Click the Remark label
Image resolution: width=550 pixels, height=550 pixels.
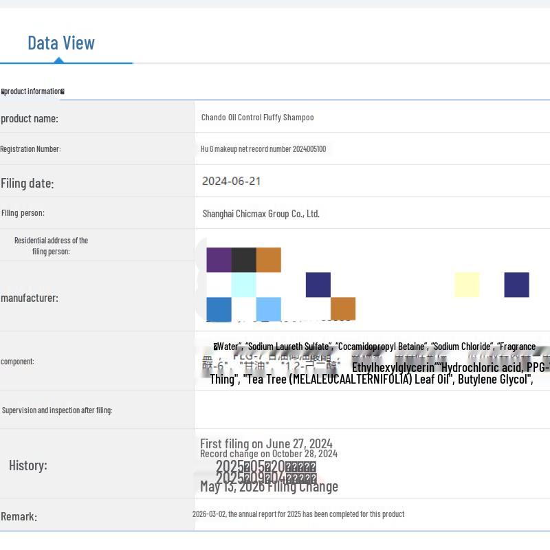(19, 516)
